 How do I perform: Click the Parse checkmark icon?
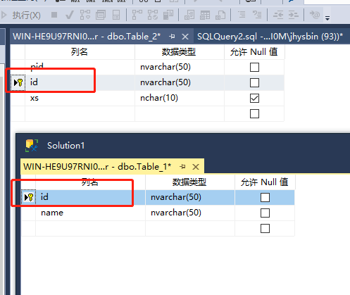point(70,15)
